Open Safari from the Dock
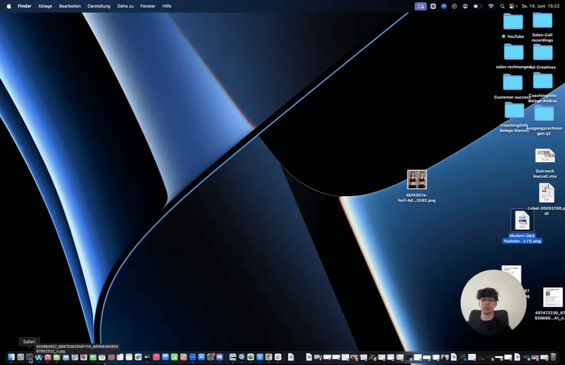 pos(30,357)
